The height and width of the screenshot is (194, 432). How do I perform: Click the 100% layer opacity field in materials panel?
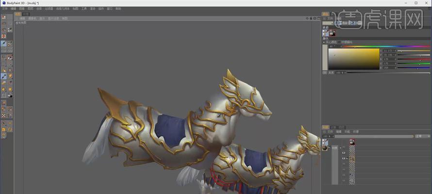point(328,136)
